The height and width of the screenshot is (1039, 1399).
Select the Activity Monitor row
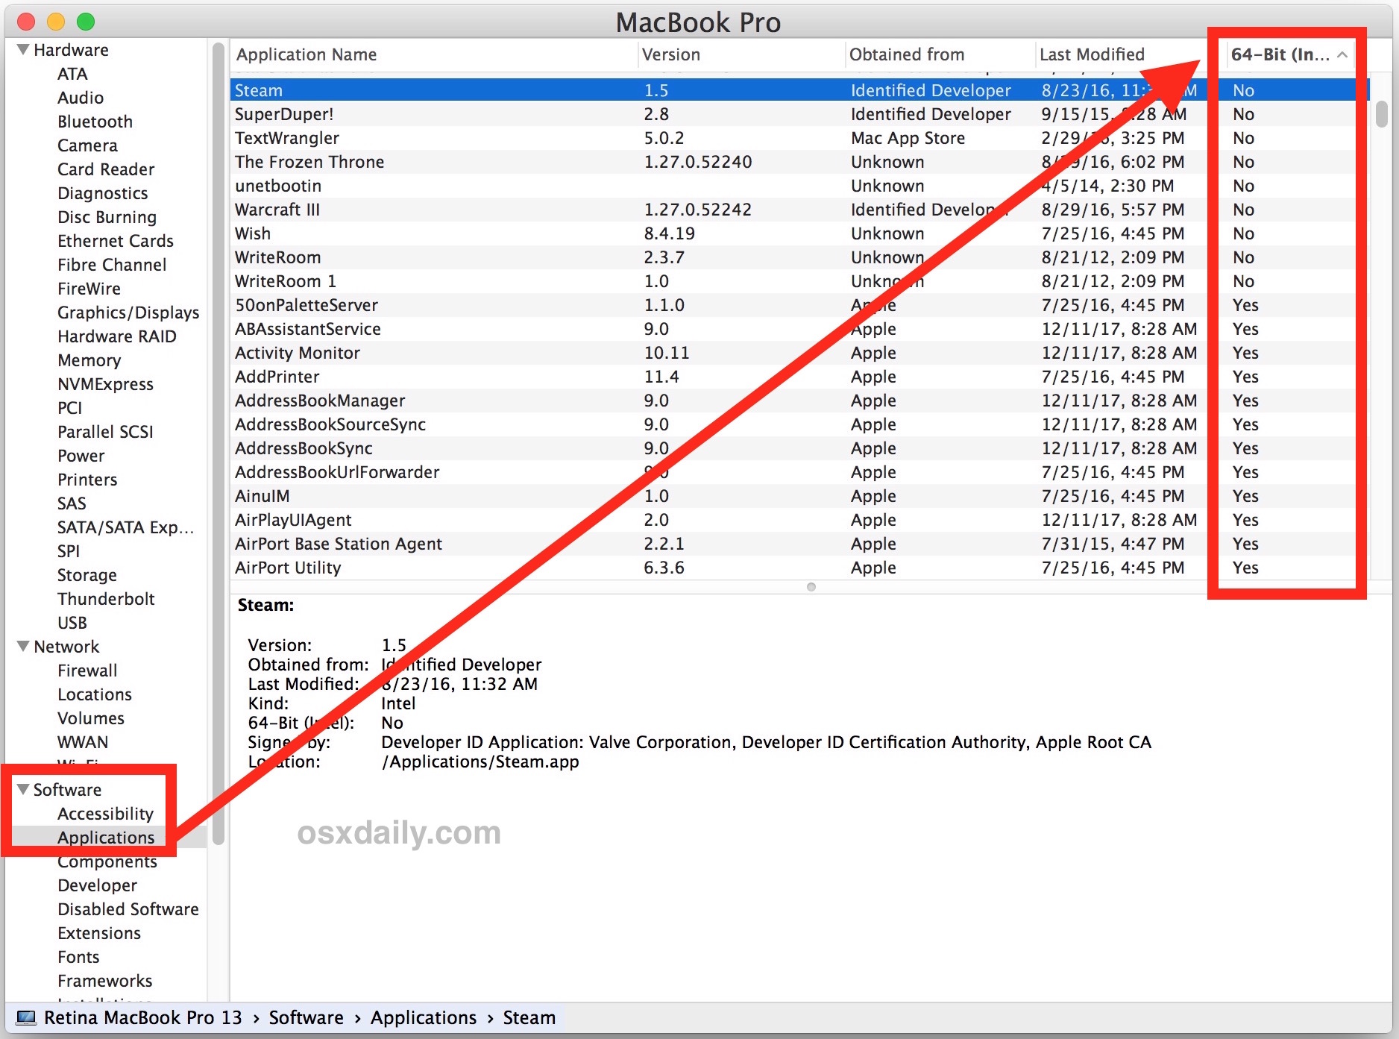pyautogui.click(x=799, y=353)
